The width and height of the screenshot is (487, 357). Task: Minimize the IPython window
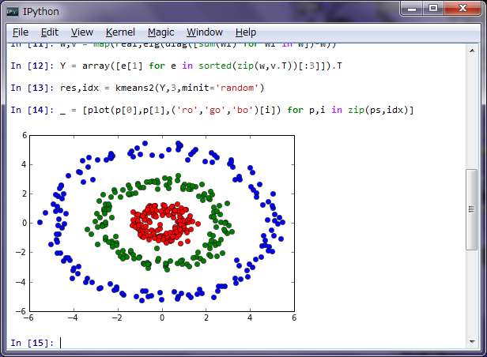click(x=412, y=9)
